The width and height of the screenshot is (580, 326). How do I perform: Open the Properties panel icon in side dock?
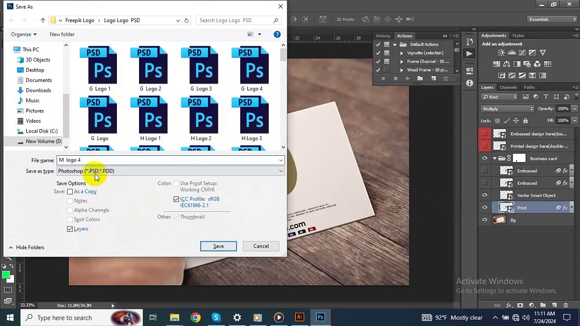tap(469, 70)
